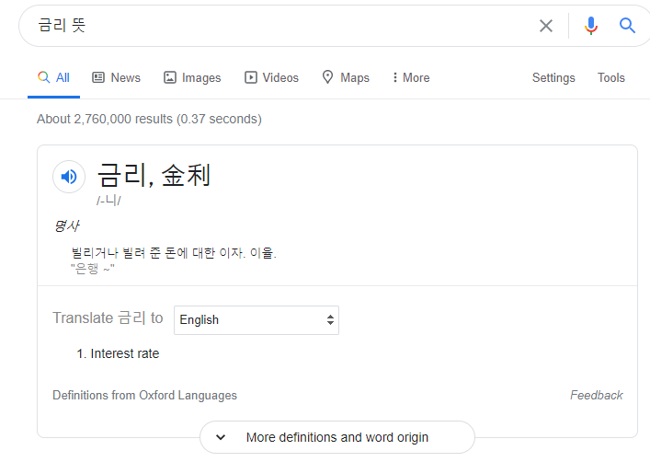Click the translation result Interest rate
650x462 pixels.
[x=125, y=353]
